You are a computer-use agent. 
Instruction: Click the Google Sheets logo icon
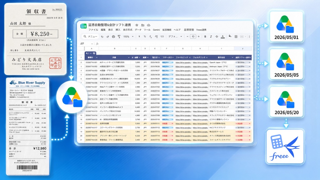tap(83, 26)
